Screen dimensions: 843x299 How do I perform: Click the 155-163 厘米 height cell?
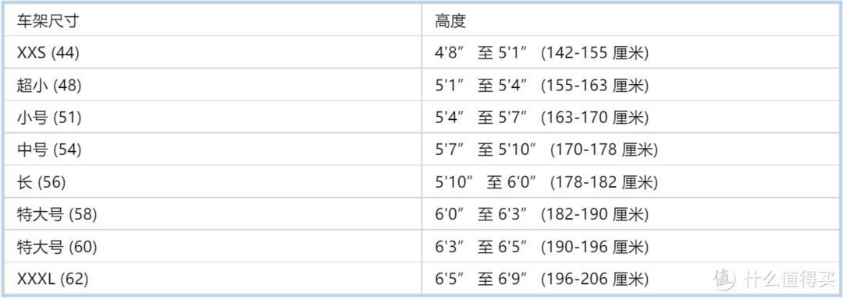click(630, 85)
